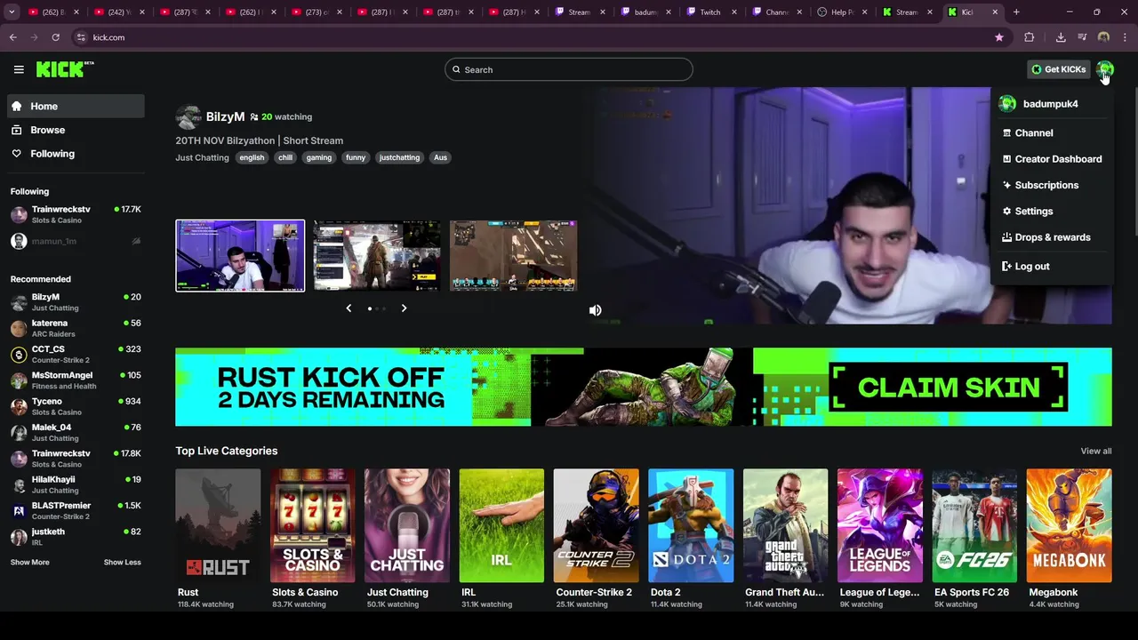1138x640 pixels.
Task: Open browser downloads icon
Action: coord(1061,37)
